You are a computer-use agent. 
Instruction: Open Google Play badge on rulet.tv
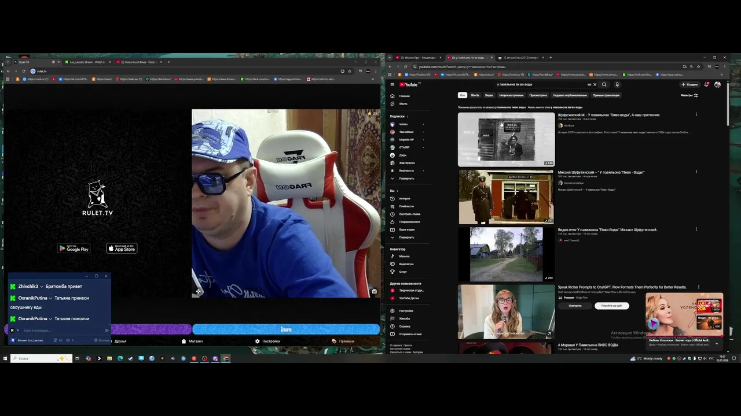pyautogui.click(x=74, y=248)
